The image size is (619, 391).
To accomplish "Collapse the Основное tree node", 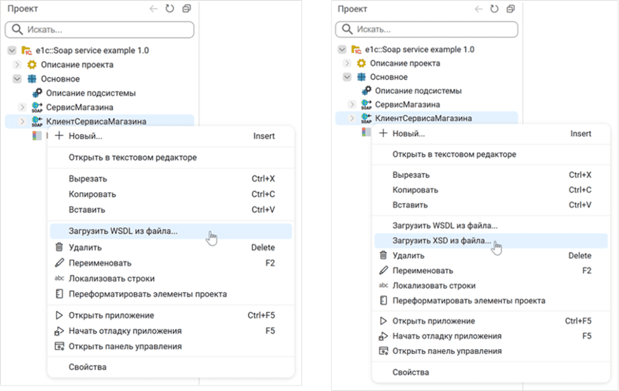I will [x=16, y=78].
